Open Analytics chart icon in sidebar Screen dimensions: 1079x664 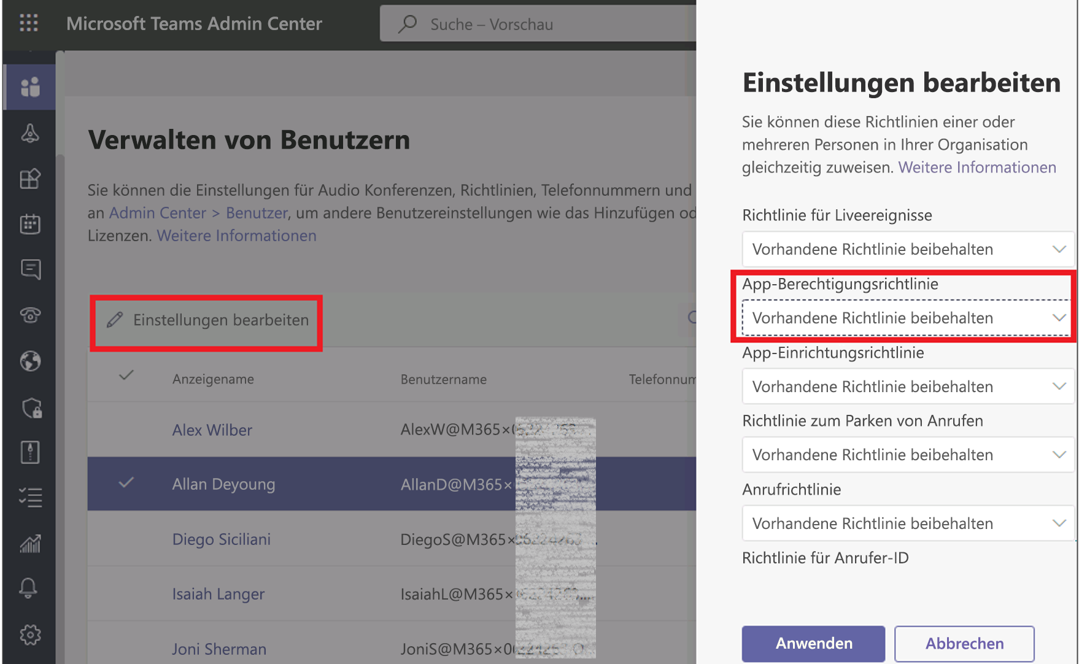(x=30, y=543)
